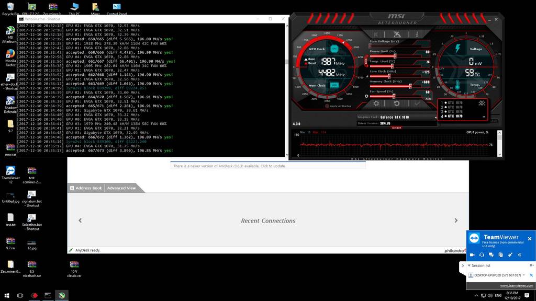Open 10 V classic.rar desktop archive
Image resolution: width=536 pixels, height=301 pixels.
(74, 269)
